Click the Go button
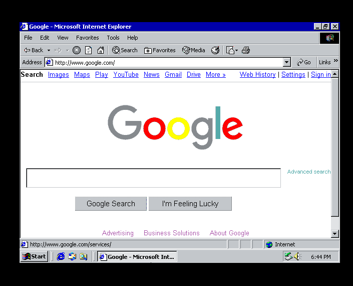The height and width of the screenshot is (286, 353). click(x=304, y=62)
